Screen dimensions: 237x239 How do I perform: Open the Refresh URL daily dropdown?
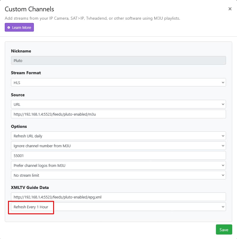[x=118, y=136]
